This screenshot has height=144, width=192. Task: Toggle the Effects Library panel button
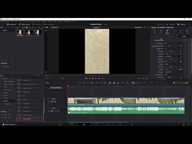(x=24, y=24)
